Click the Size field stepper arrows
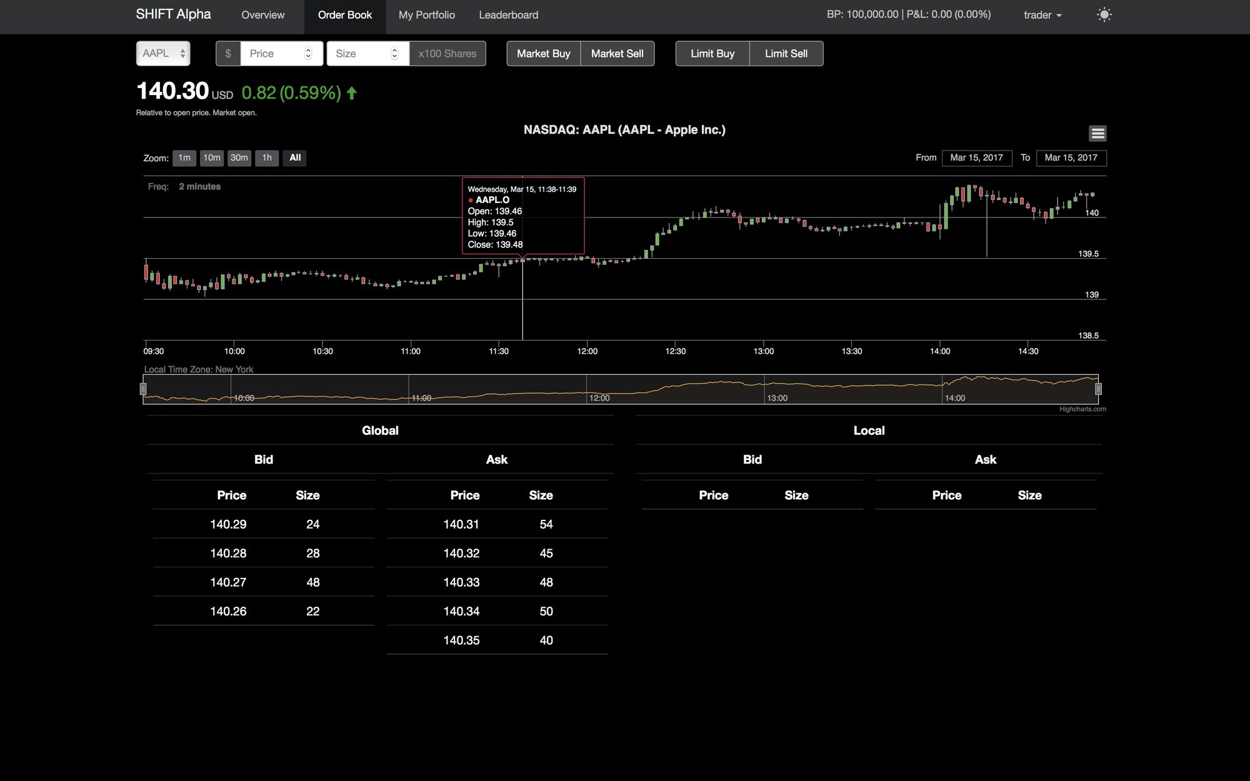Viewport: 1250px width, 781px height. click(x=394, y=54)
